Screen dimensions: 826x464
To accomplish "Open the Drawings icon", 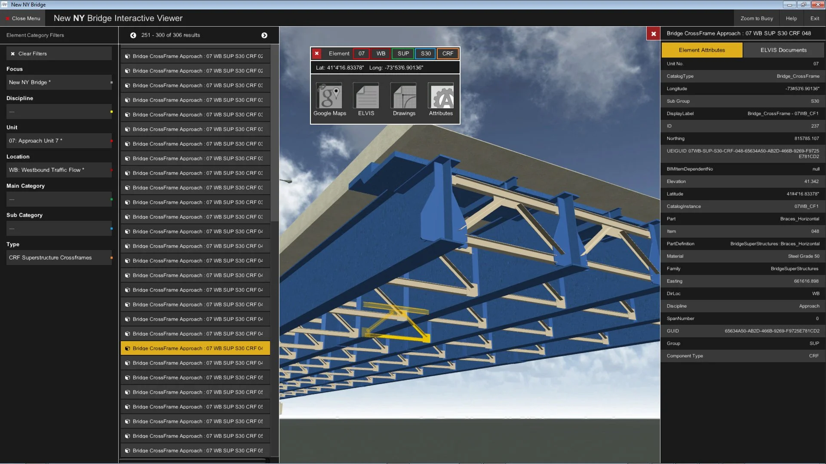I will click(404, 96).
